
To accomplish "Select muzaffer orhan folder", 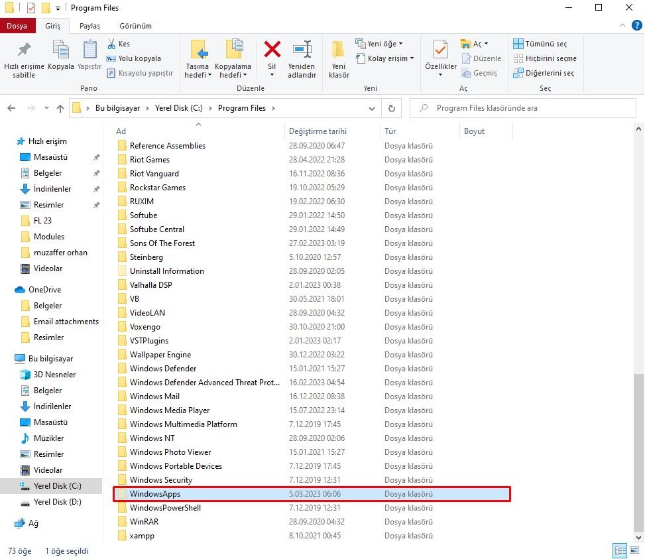I will 60,253.
